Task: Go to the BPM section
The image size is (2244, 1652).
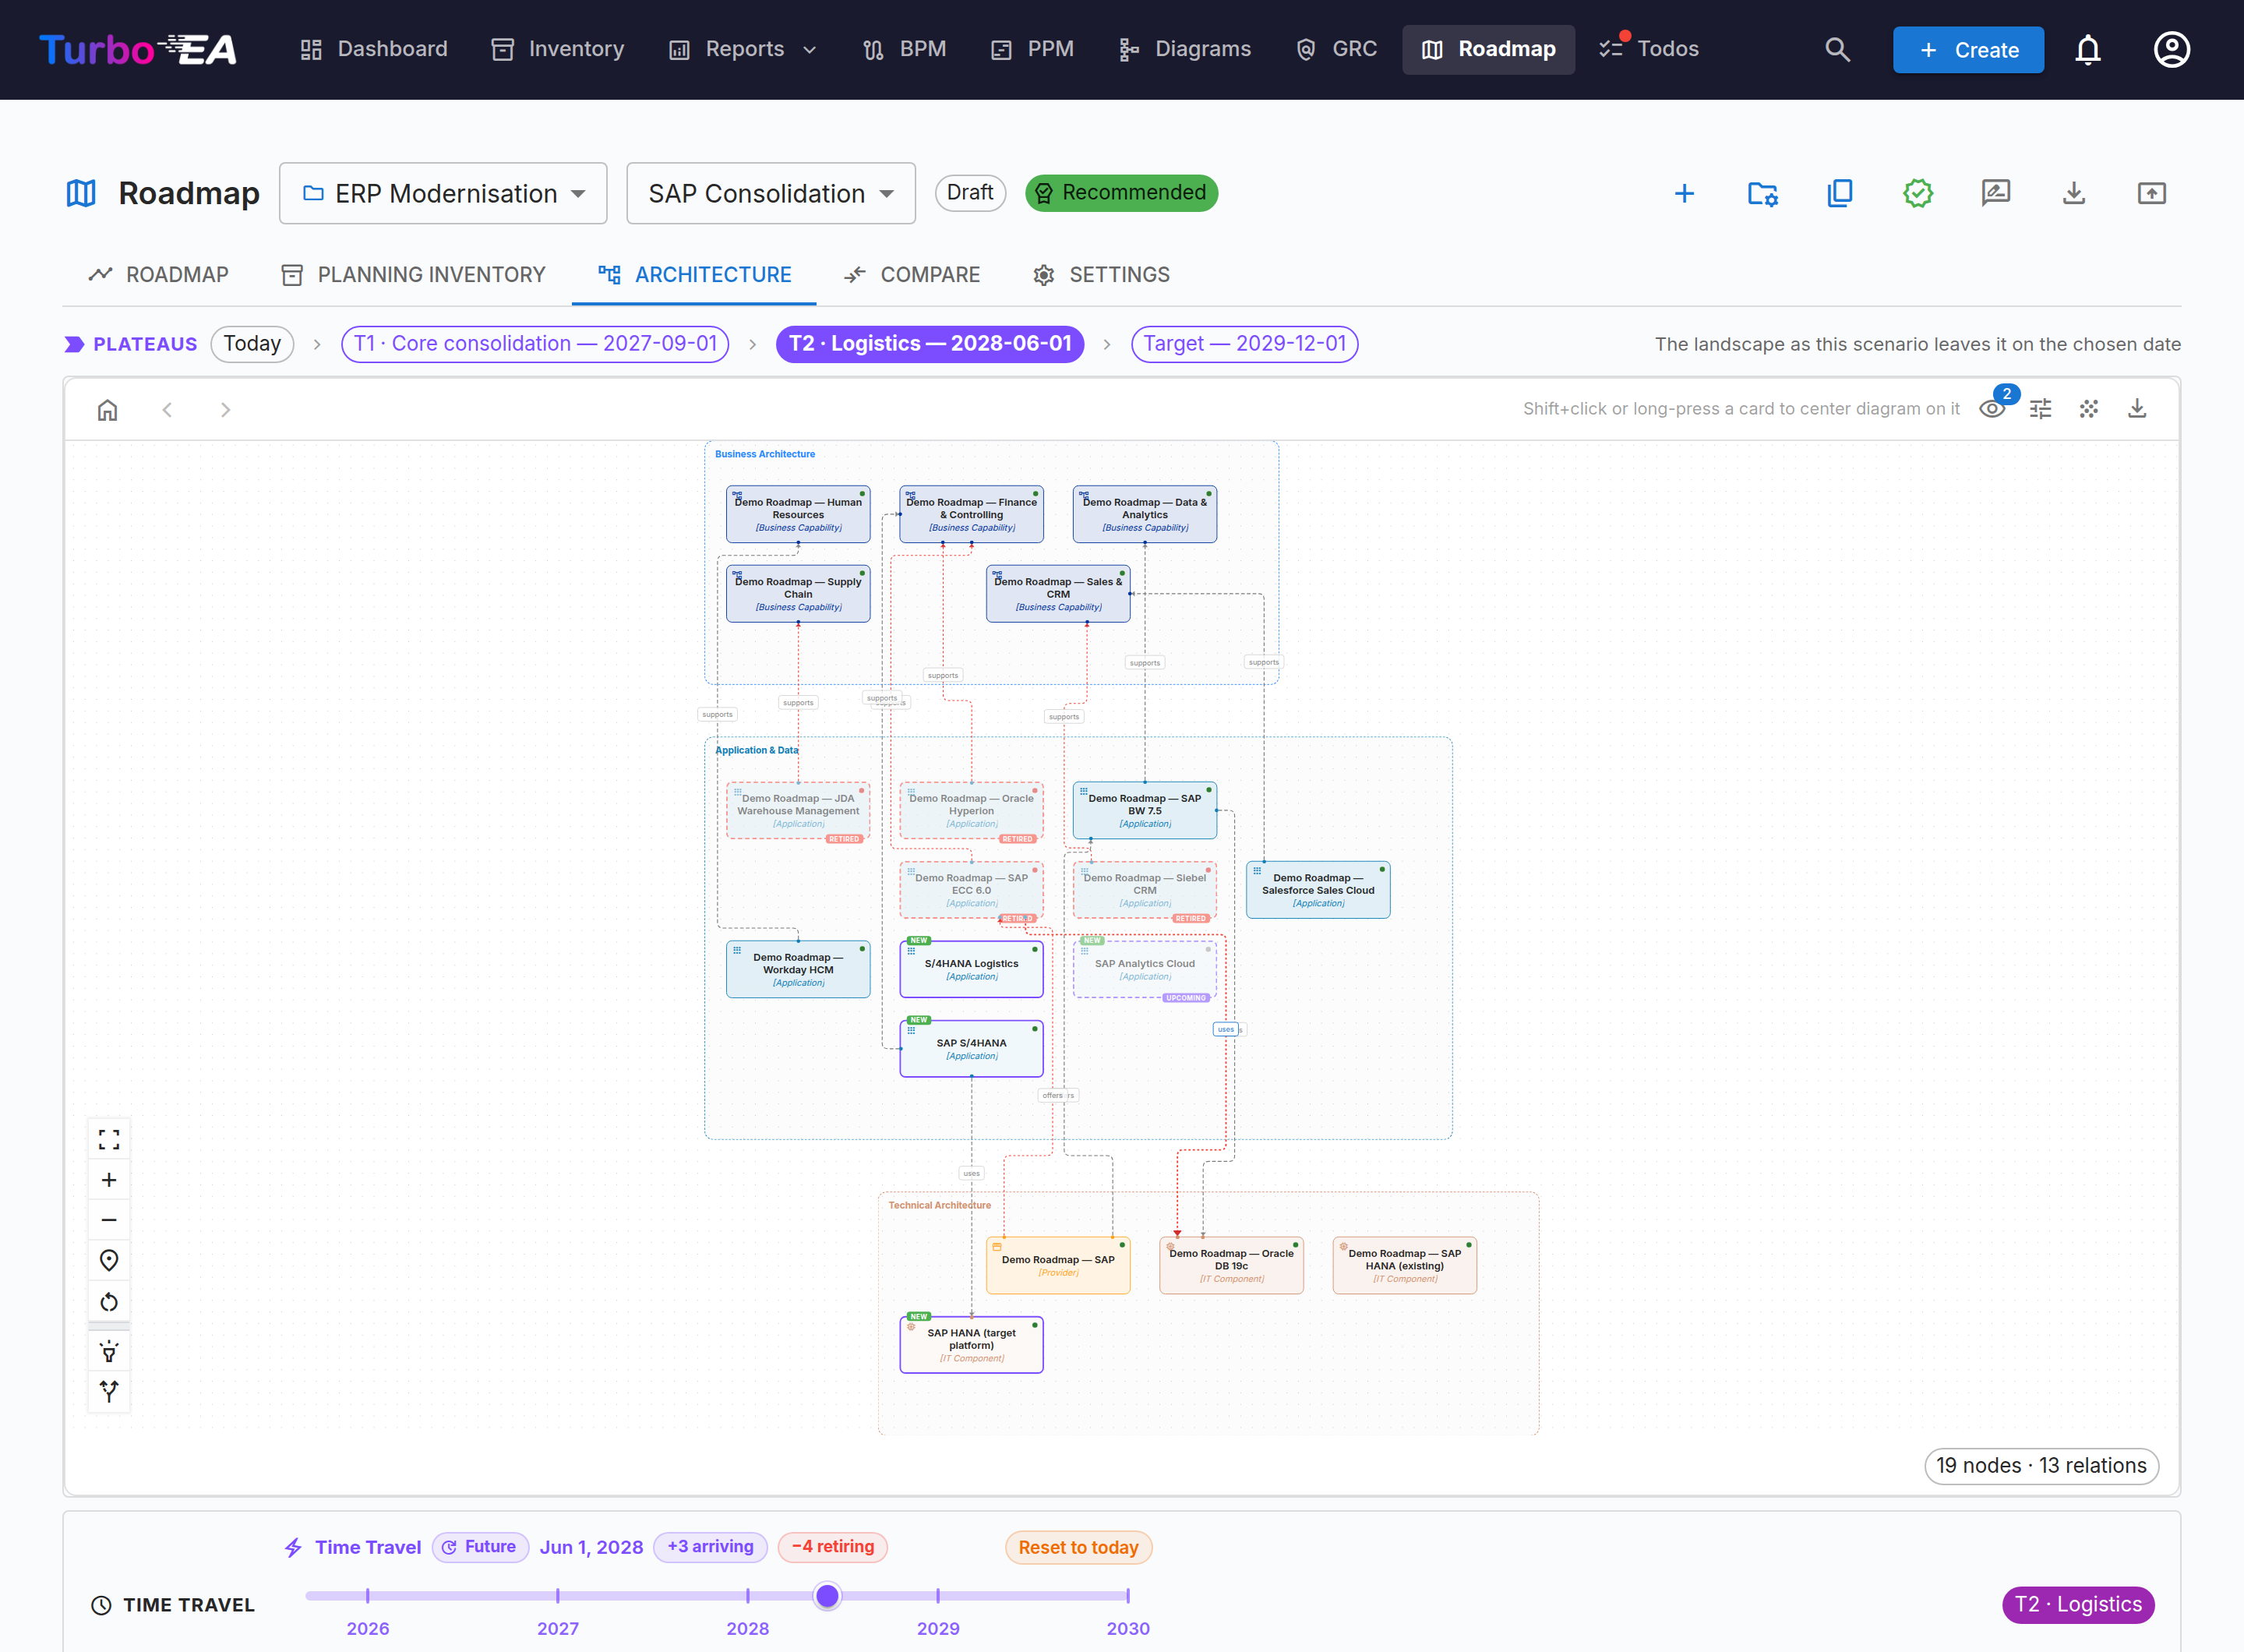Action: [904, 49]
